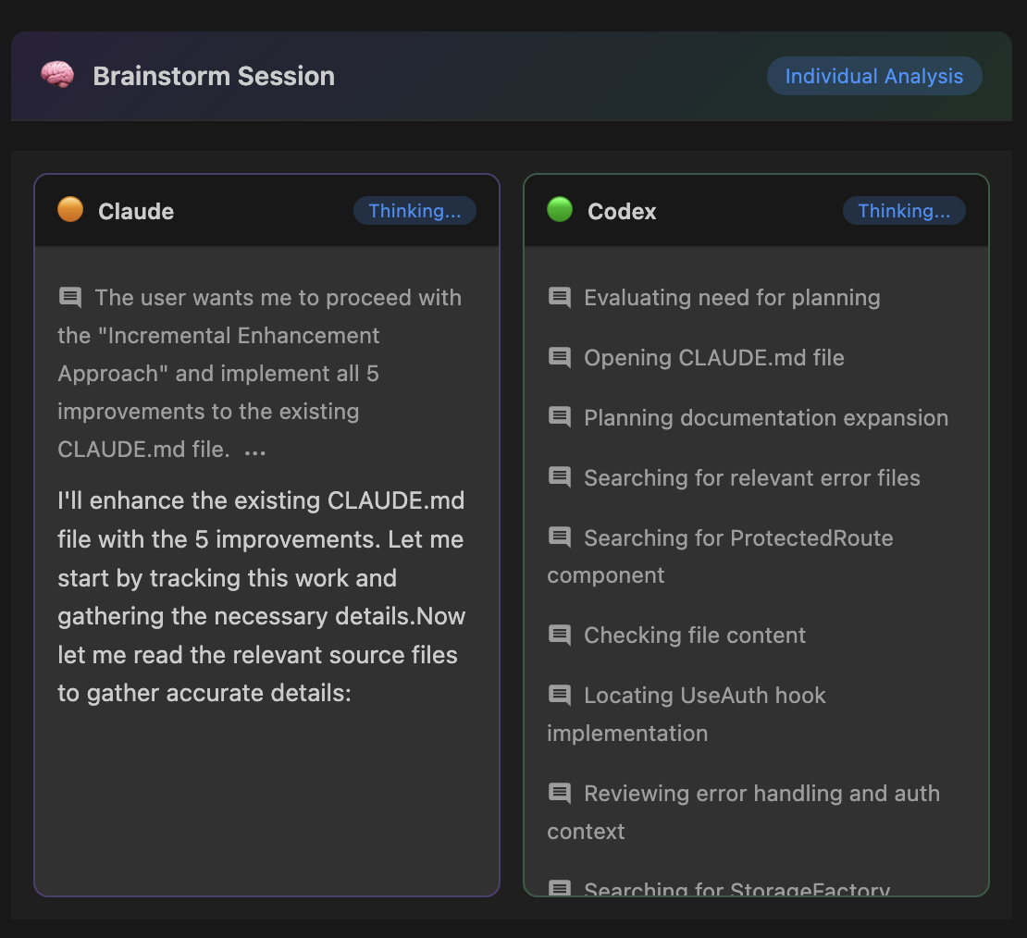The width and height of the screenshot is (1027, 938).
Task: Click the green Codex status dot
Action: [x=560, y=210]
